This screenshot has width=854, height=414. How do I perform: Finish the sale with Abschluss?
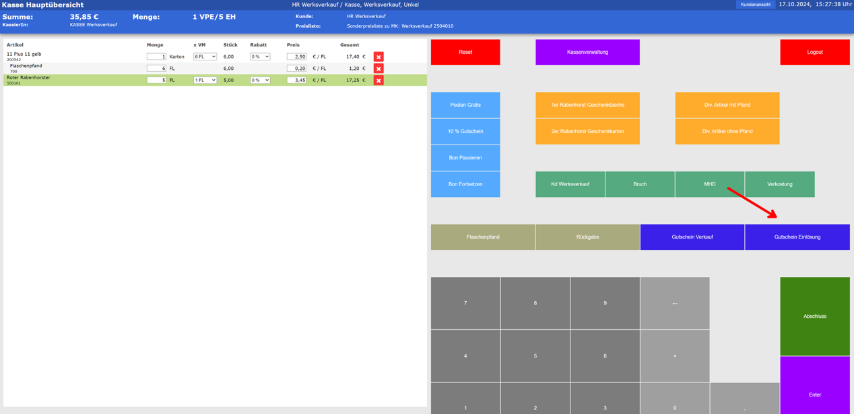coord(815,315)
